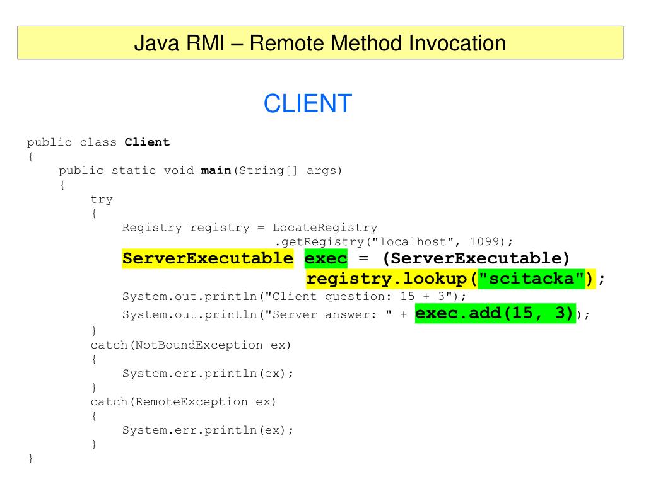Click the bold main method name
The height and width of the screenshot is (484, 646).
(216, 170)
